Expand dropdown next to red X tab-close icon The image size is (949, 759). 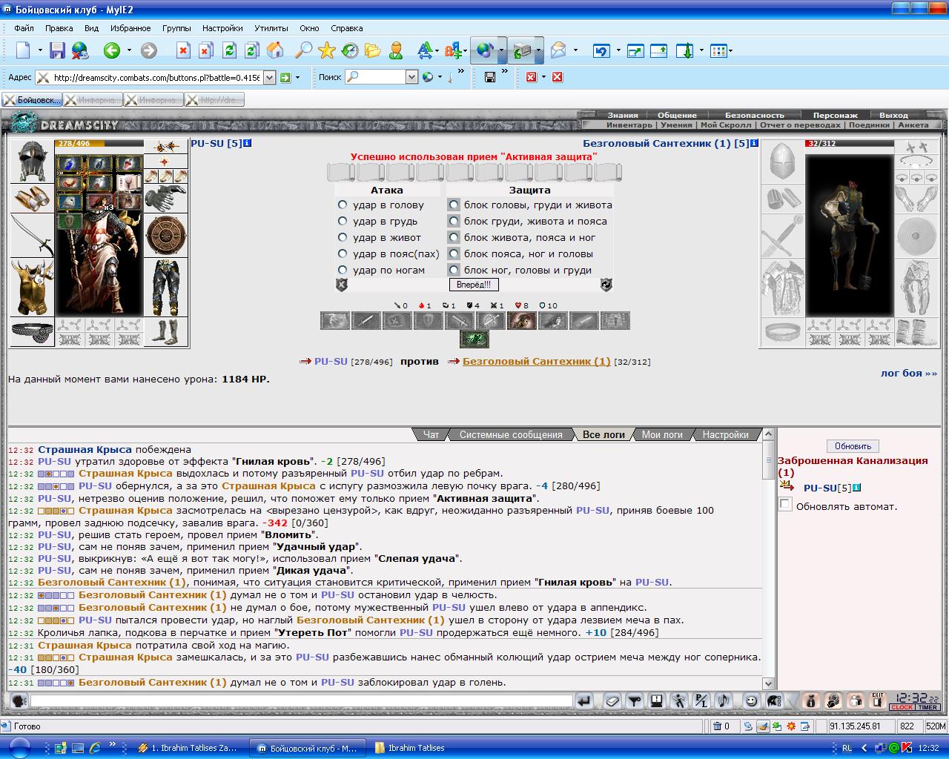point(543,77)
